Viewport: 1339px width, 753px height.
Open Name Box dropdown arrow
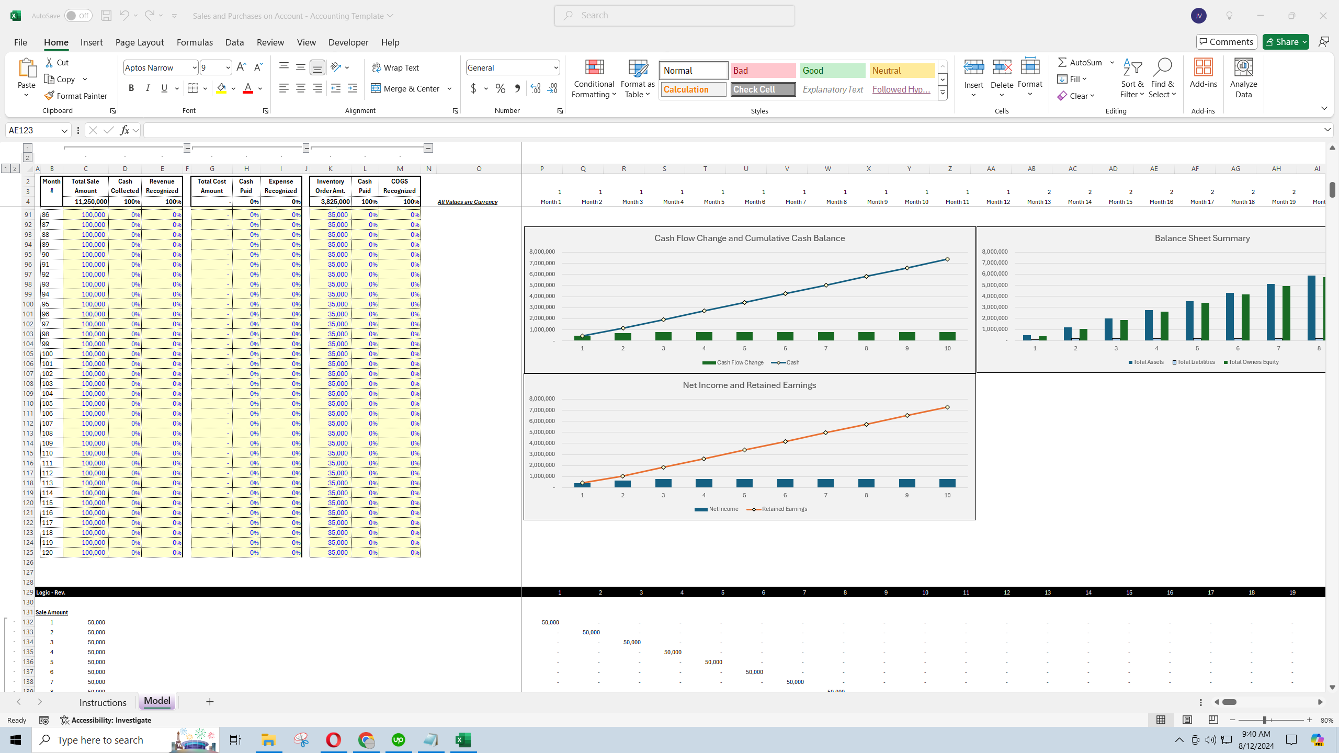point(64,130)
